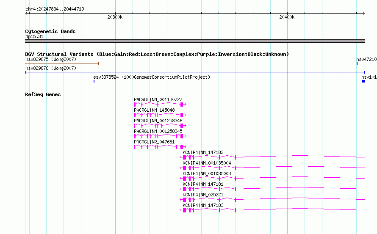Click the PACRGL|NM_001130727 transcript label
Image resolution: width=377 pixels, height=234 pixels.
(x=158, y=99)
